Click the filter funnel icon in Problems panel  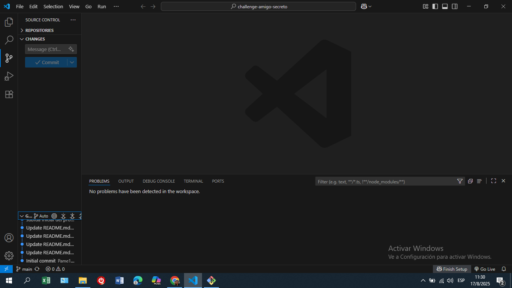[460, 181]
